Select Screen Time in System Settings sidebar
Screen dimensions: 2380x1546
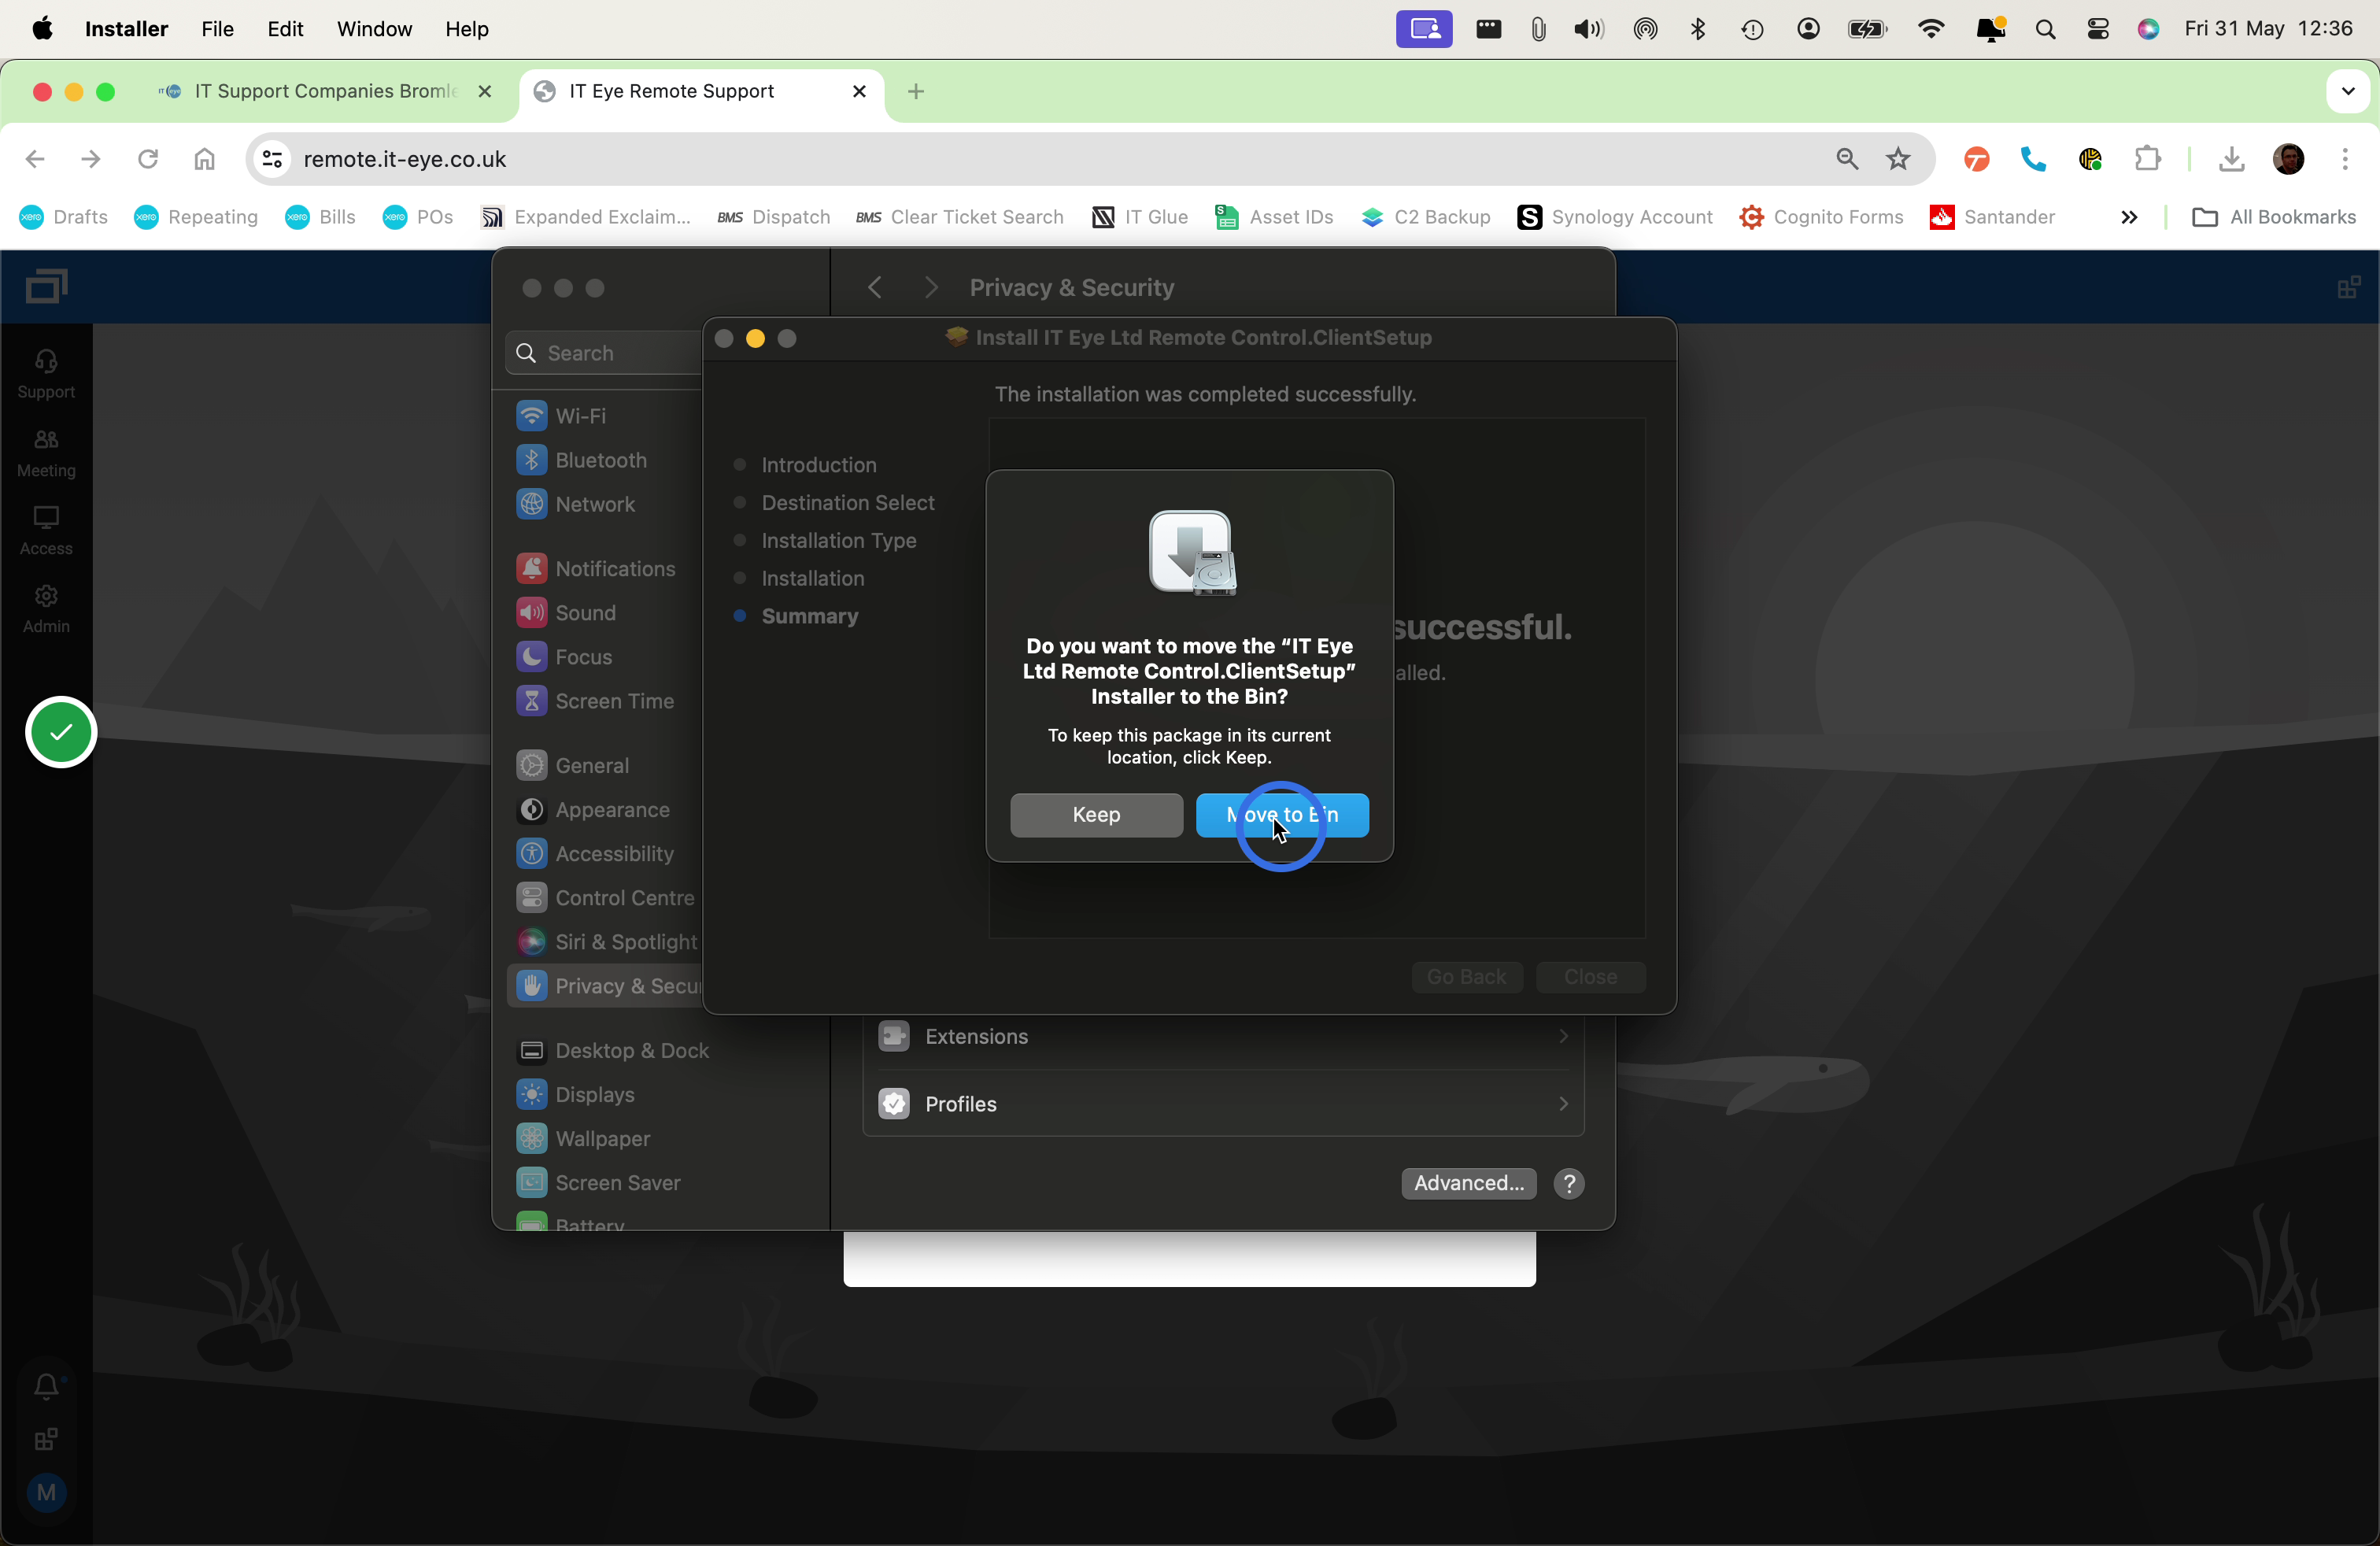point(605,701)
